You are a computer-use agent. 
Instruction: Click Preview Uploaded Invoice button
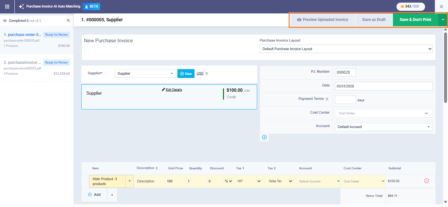pyautogui.click(x=322, y=20)
